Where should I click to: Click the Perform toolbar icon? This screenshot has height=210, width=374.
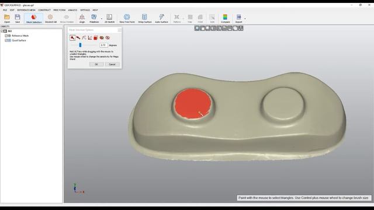[176, 17]
